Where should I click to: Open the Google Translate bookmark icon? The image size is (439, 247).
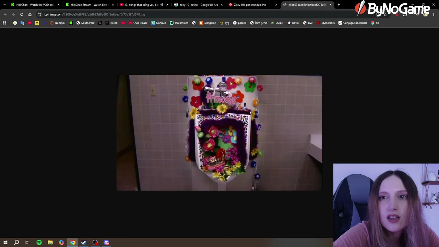(x=22, y=23)
